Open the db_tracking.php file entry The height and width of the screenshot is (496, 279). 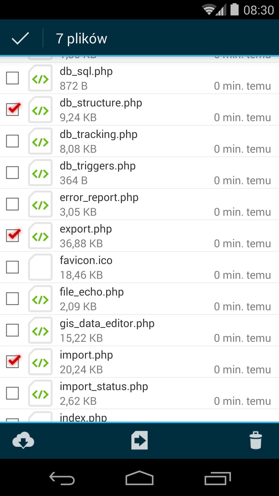pyautogui.click(x=139, y=141)
